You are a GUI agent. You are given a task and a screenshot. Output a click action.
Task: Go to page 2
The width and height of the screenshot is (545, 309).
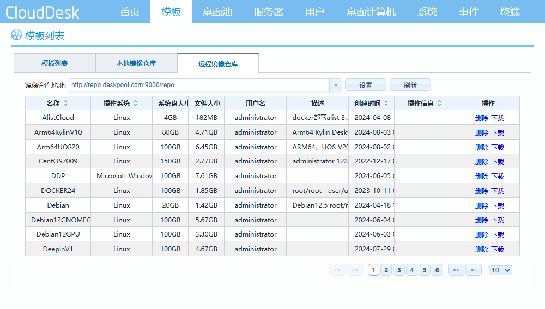tap(386, 270)
